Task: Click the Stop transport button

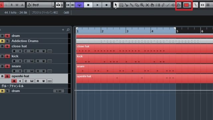Action: (x=88, y=5)
